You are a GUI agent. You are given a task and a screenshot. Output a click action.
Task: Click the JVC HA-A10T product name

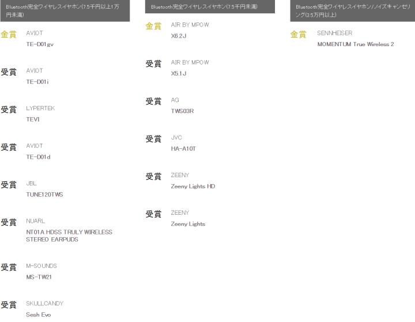tap(183, 148)
